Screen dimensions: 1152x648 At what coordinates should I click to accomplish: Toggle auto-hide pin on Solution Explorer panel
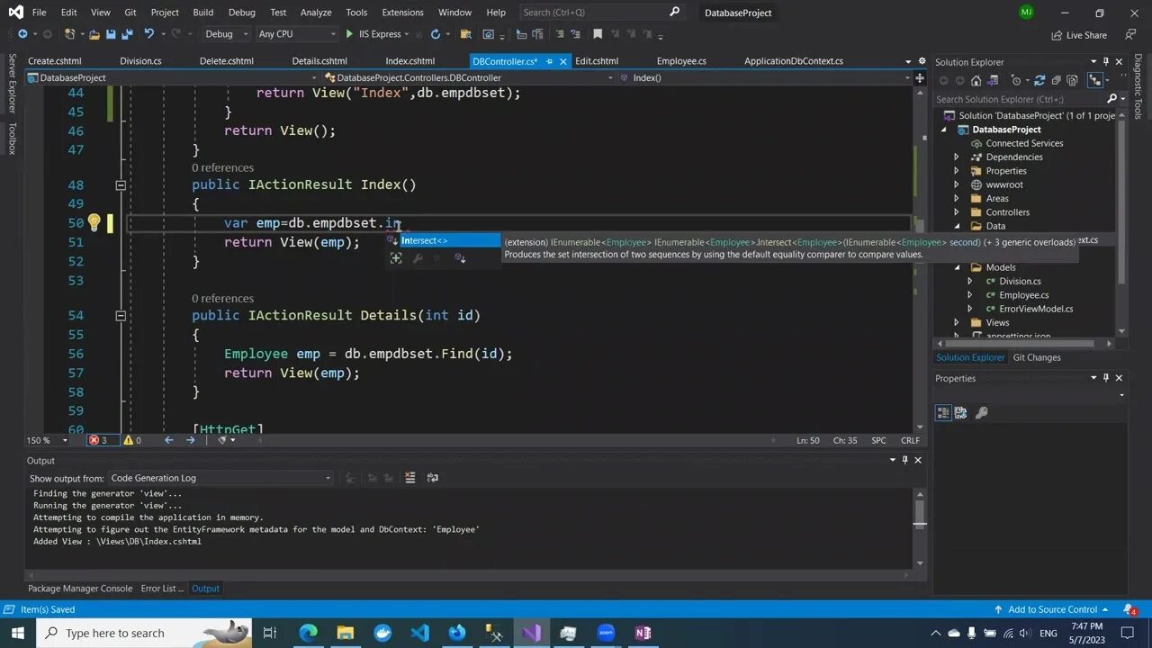tap(1106, 62)
